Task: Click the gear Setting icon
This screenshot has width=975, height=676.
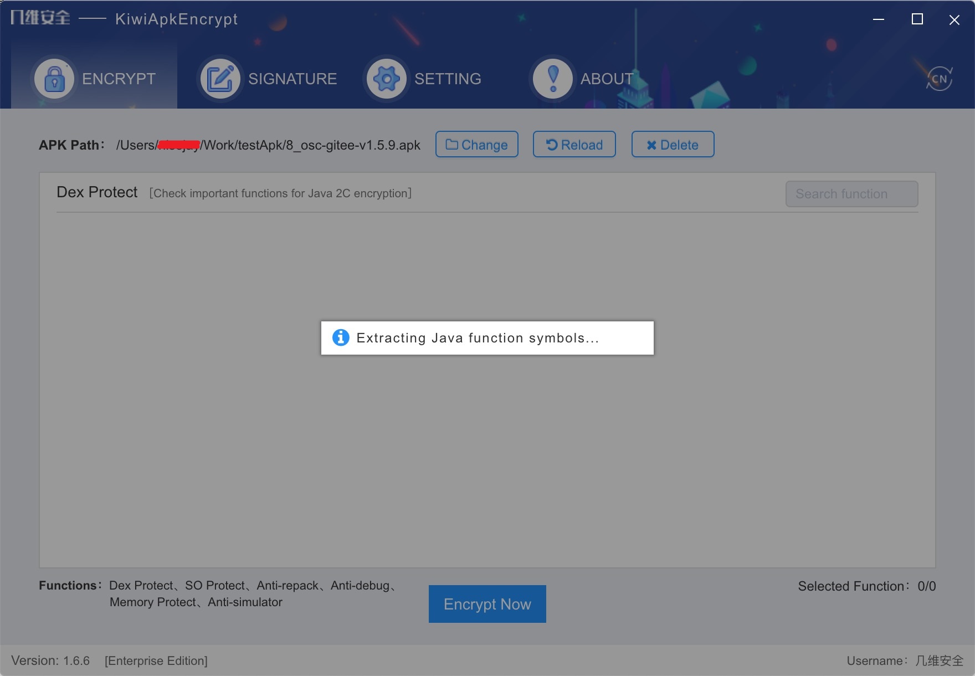Action: [x=386, y=79]
